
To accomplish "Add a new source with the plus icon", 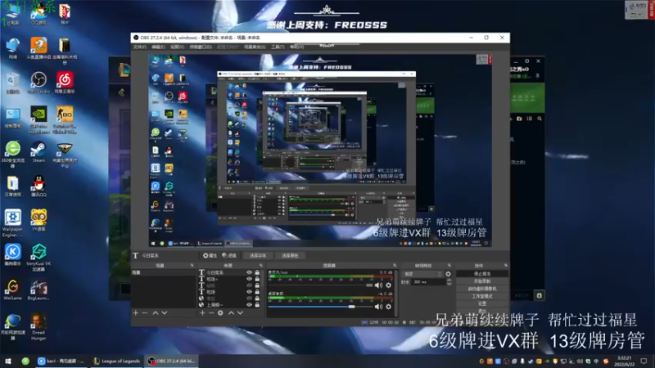I will tap(202, 312).
